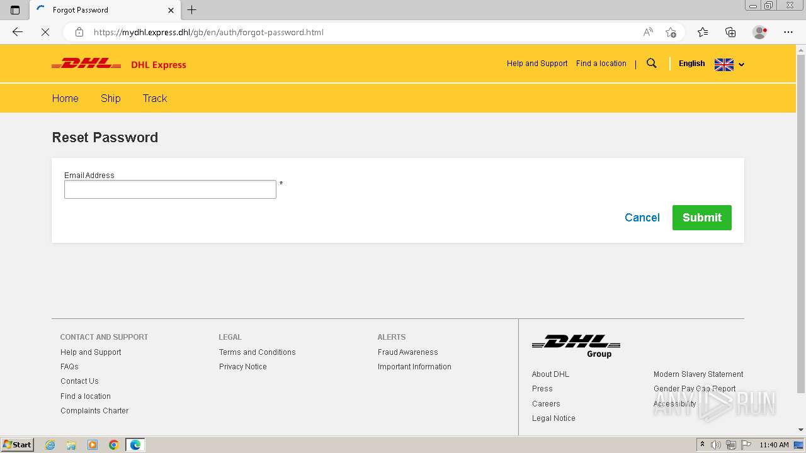806x453 pixels.
Task: Open Legal Notice footer link
Action: pos(553,418)
